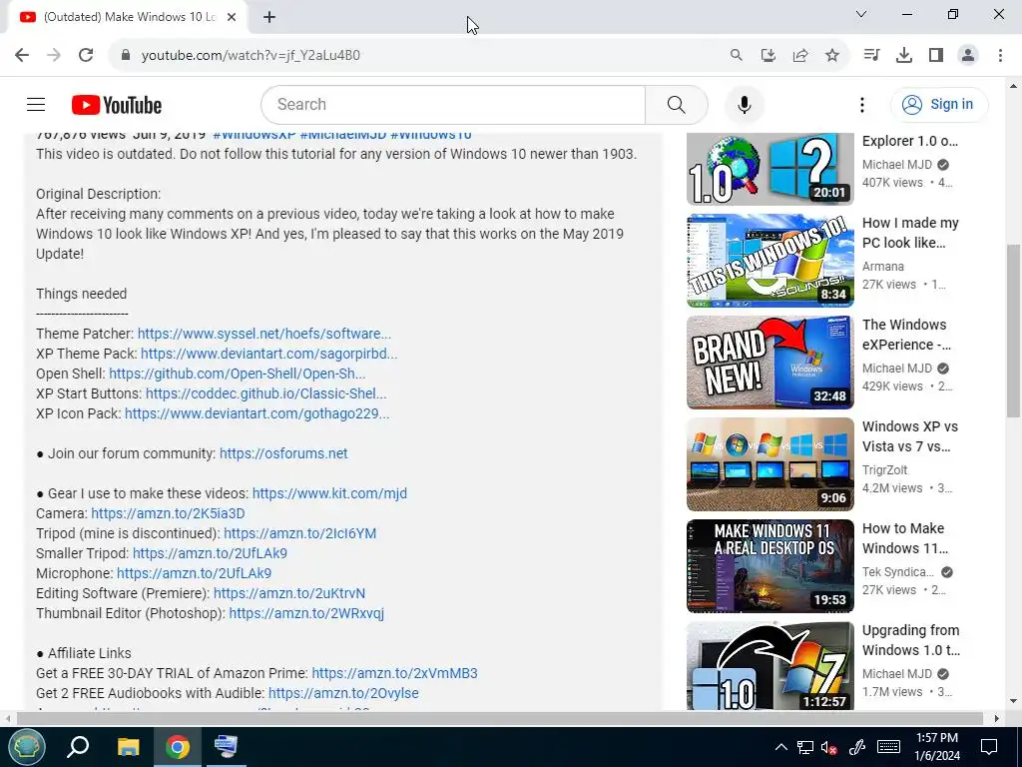Expand the tab search chevron dropdown

point(861,14)
